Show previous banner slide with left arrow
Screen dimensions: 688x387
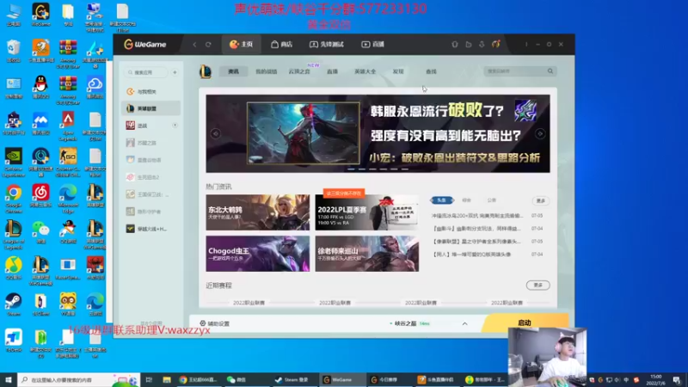point(216,133)
